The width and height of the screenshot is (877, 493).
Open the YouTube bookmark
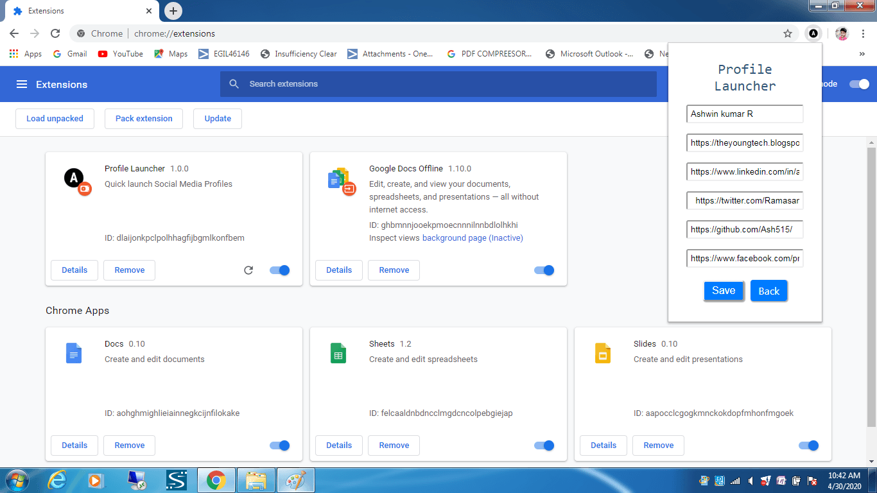121,54
